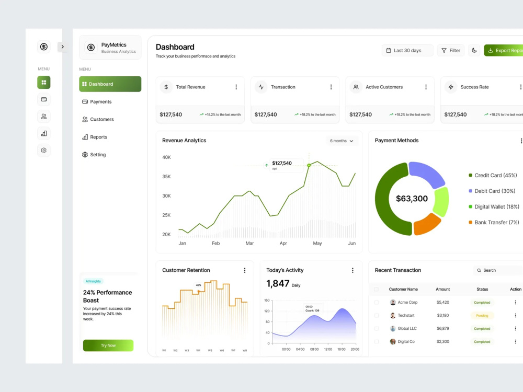Open the Digital Co row action menu
Screen dimensions: 523x392
pos(515,342)
